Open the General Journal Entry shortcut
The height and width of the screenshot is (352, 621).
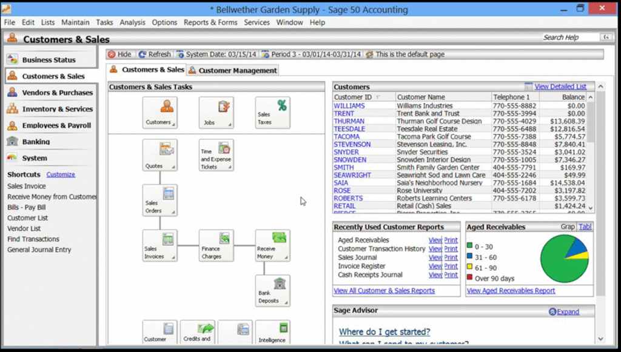point(39,250)
